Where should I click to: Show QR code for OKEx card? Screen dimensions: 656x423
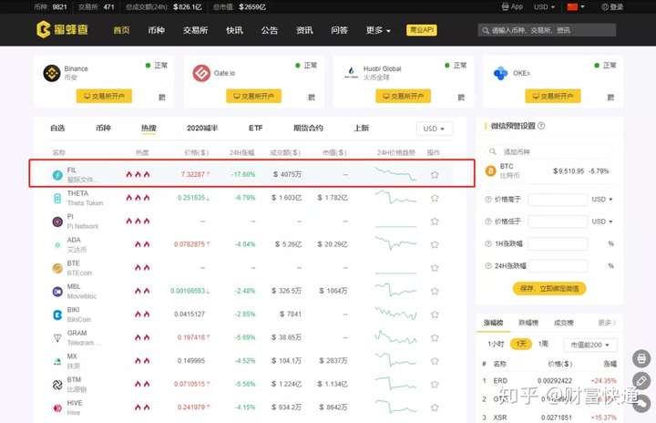610,98
